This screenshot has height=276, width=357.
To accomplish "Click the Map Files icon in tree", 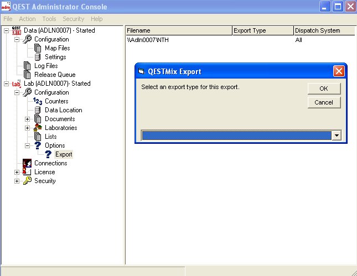I will pos(38,48).
